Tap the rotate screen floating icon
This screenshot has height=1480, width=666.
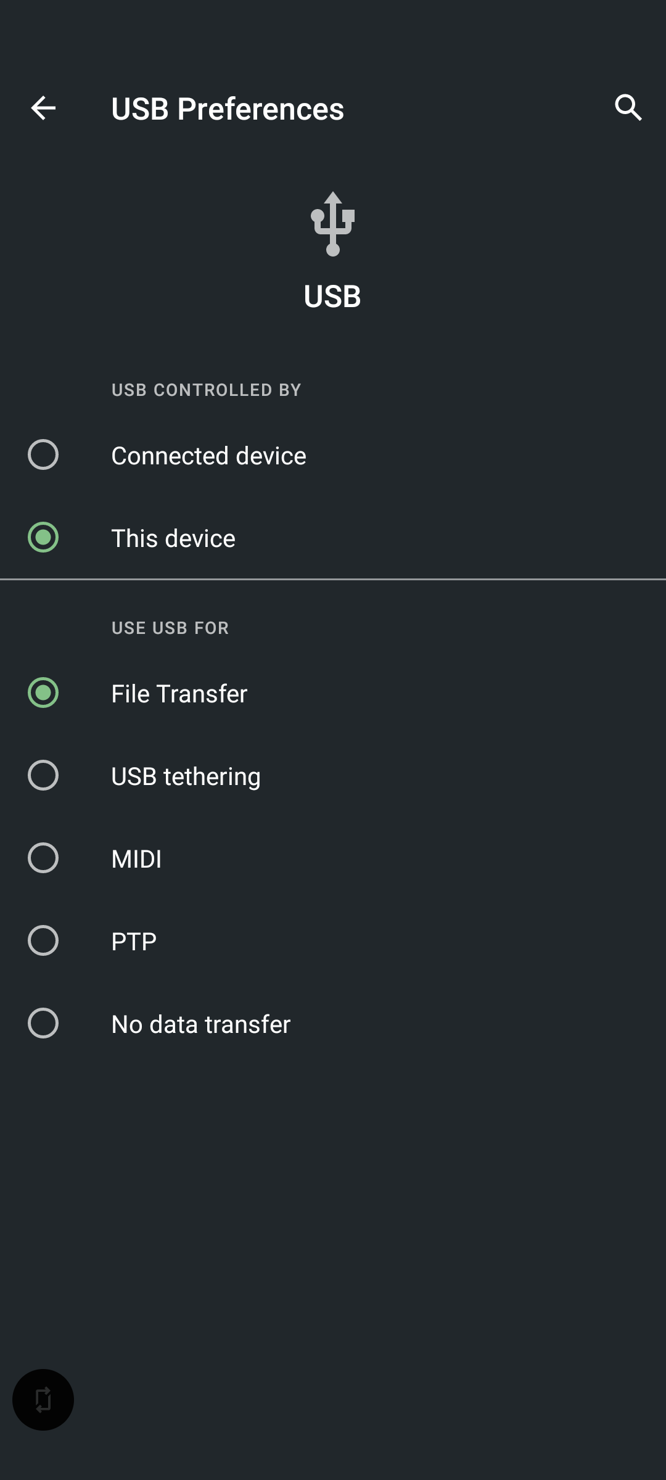[43, 1400]
